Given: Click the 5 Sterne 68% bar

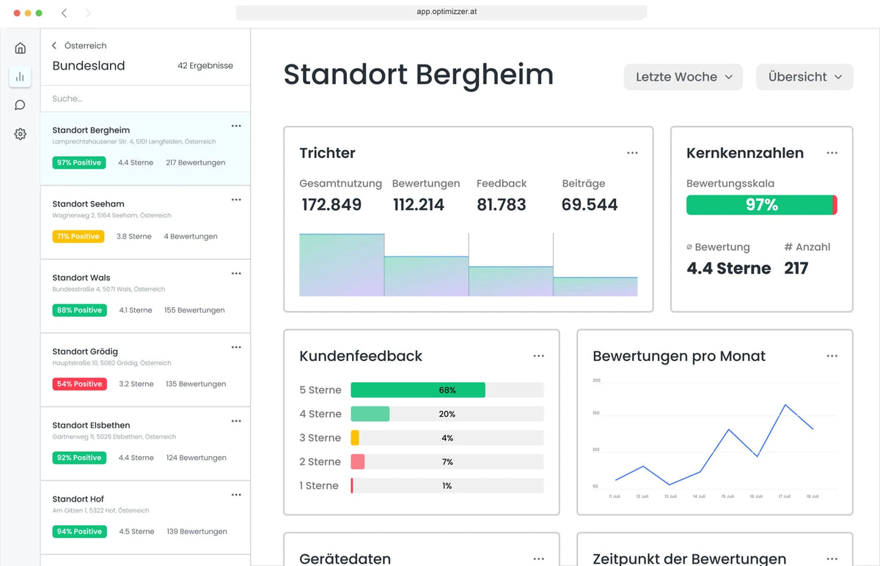Looking at the screenshot, I should (x=447, y=390).
